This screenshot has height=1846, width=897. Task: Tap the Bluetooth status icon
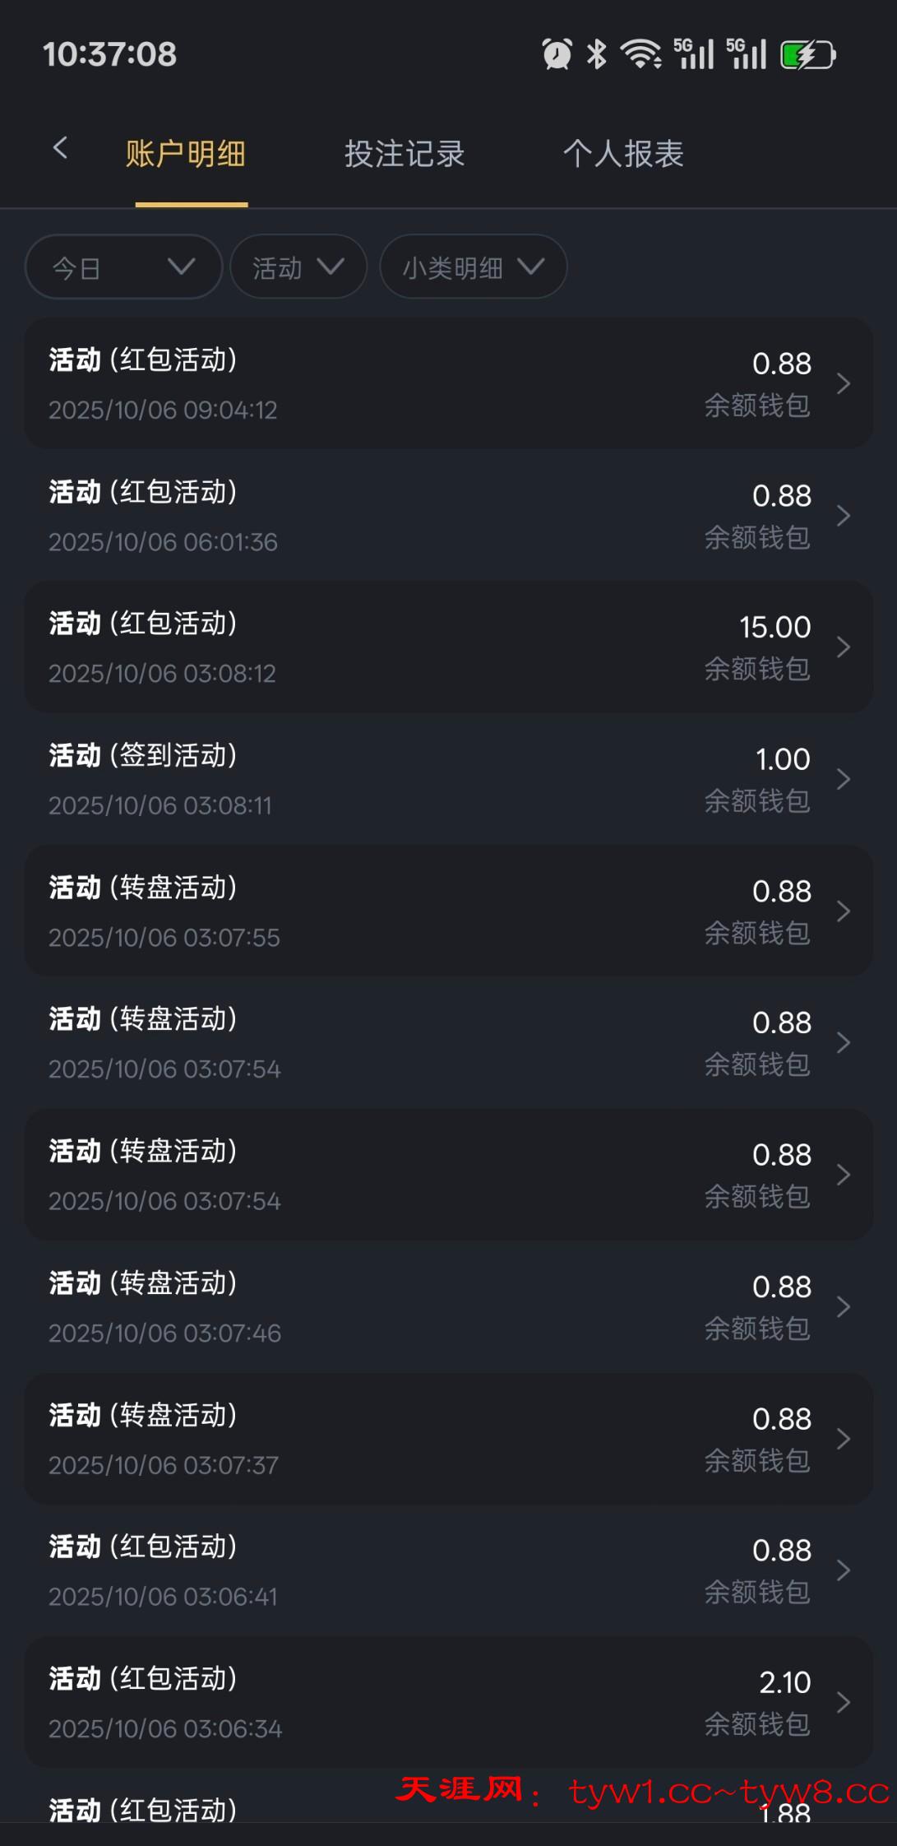coord(596,54)
